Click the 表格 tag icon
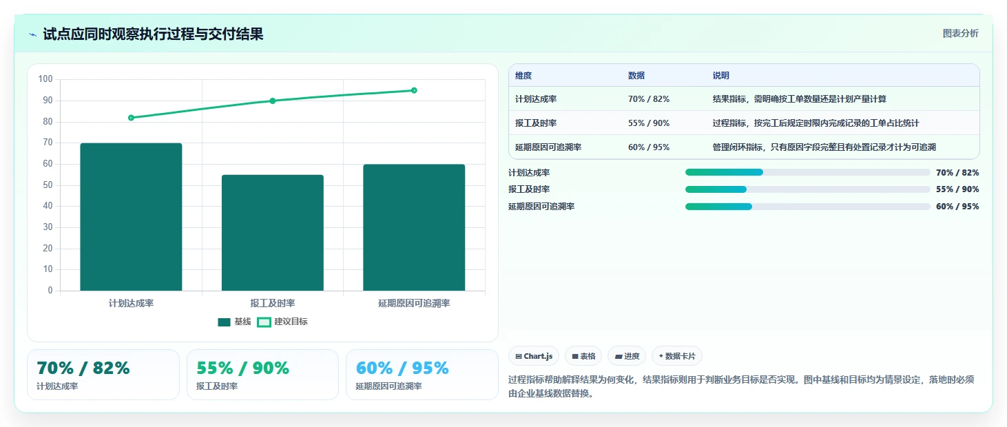The image size is (1007, 427). pyautogui.click(x=575, y=356)
